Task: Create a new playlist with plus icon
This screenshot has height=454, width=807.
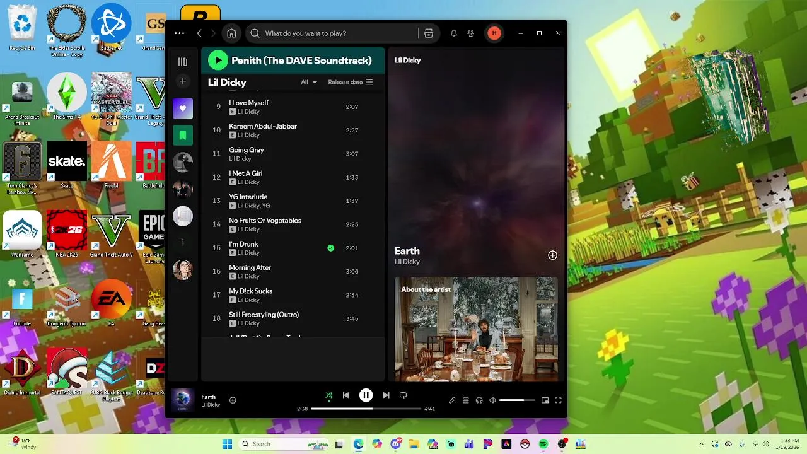Action: coord(183,81)
